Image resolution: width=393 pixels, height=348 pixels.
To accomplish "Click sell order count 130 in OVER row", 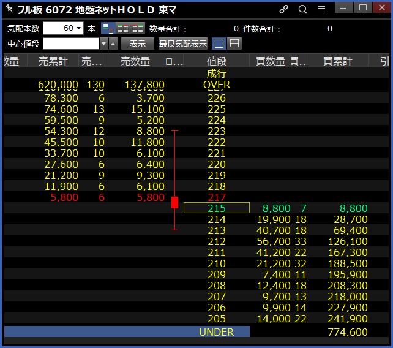I will (x=95, y=85).
